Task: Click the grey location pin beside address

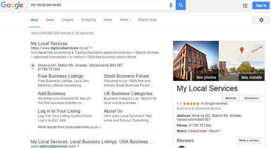Action: pyautogui.click(x=33, y=67)
